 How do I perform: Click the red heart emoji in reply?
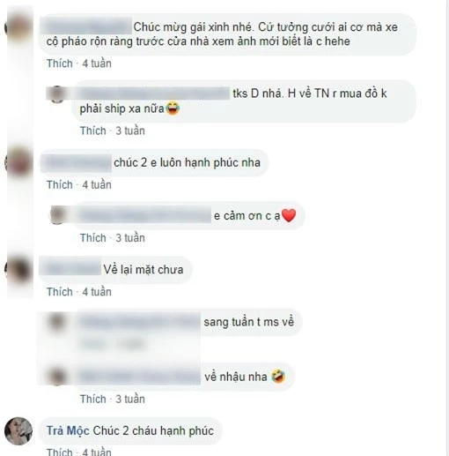(289, 215)
